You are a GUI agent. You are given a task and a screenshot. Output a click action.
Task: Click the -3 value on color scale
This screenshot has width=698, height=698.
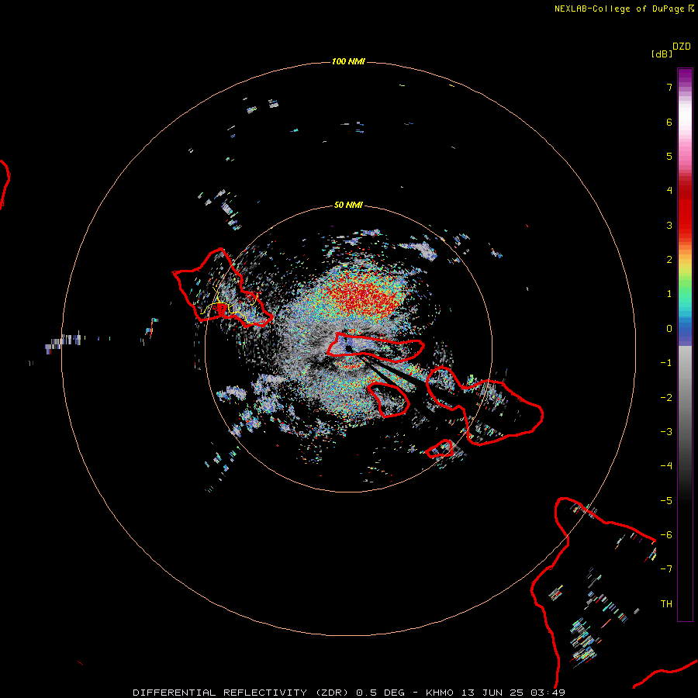point(666,432)
